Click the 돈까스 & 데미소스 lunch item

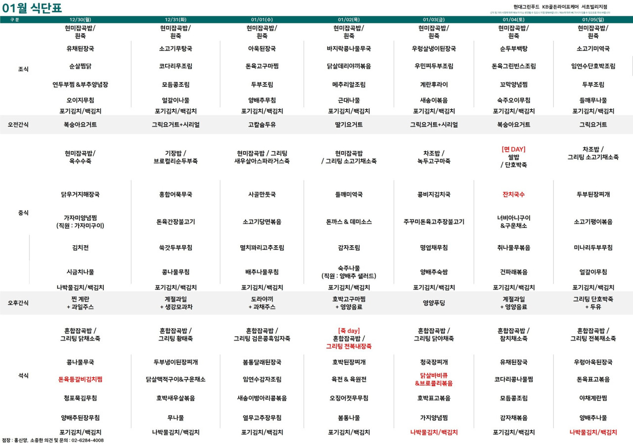point(349,222)
